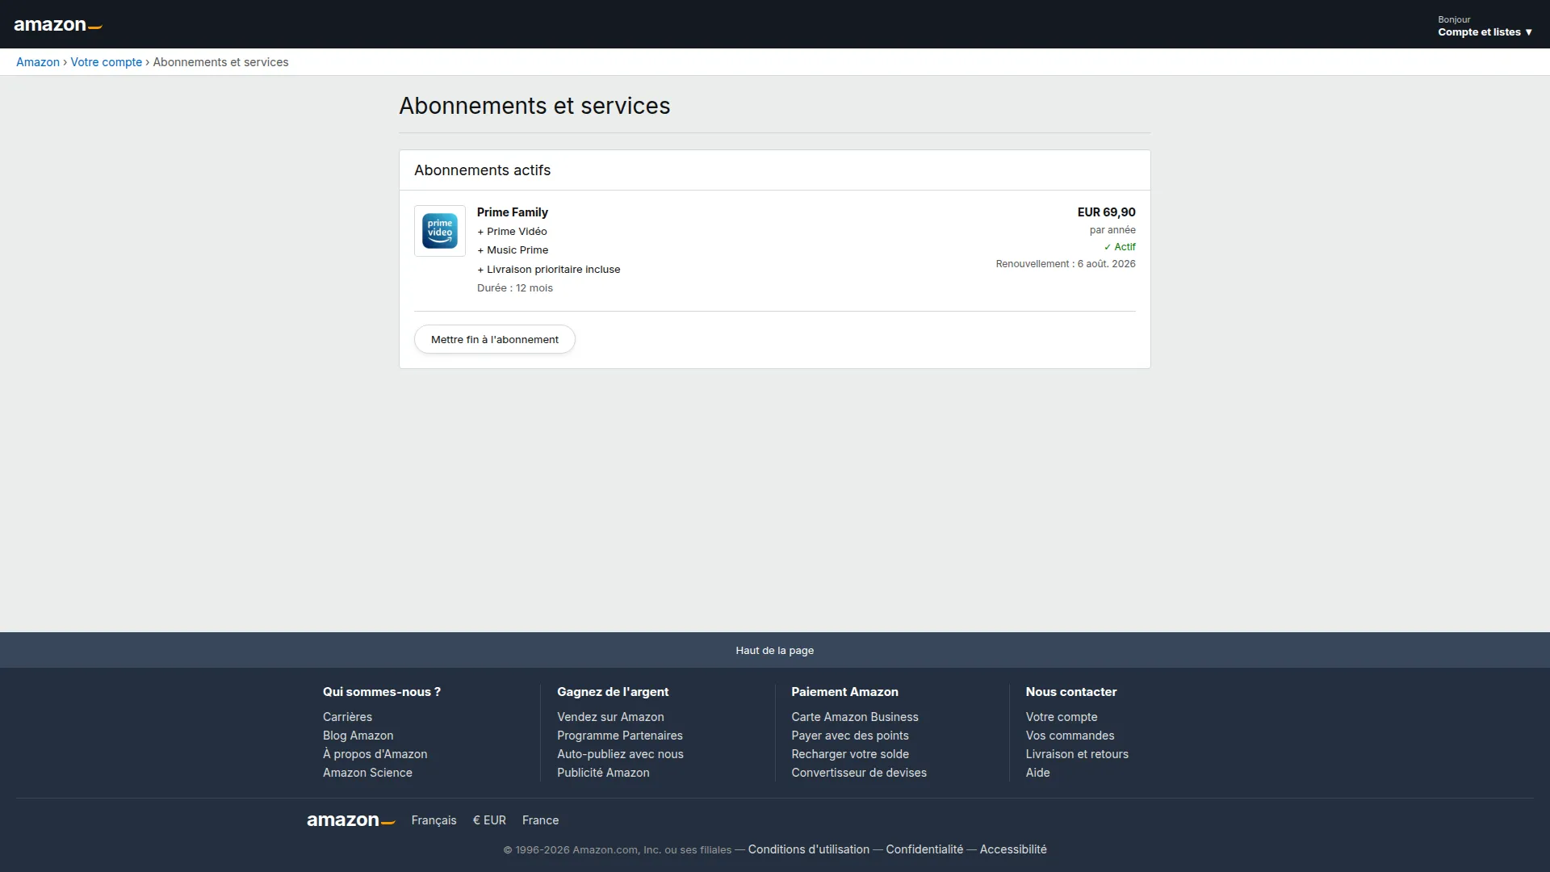1550x872 pixels.
Task: Visit Publicité Amazon link
Action: coord(603,773)
